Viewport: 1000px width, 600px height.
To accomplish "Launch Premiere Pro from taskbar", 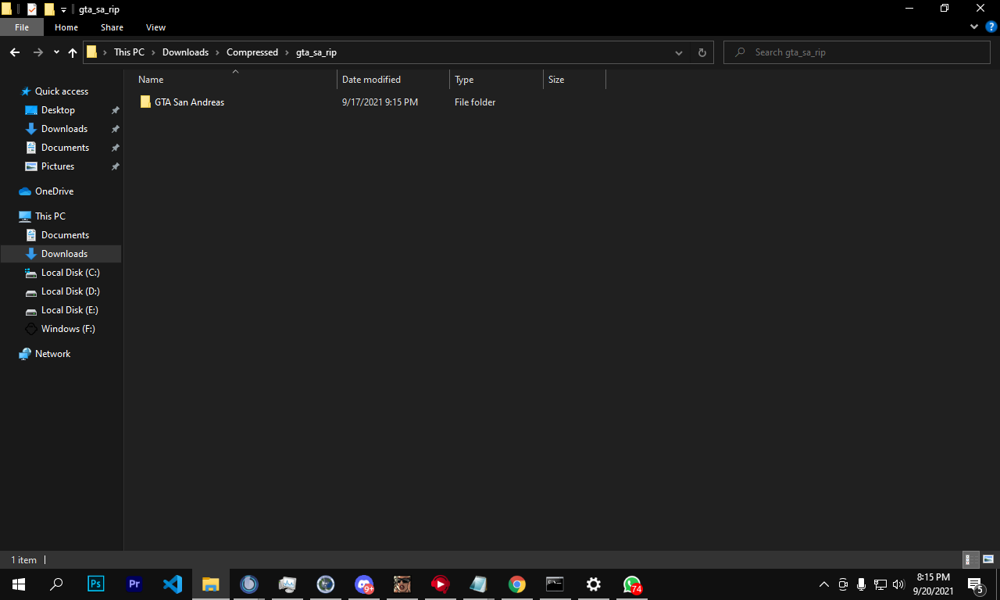I will (134, 584).
